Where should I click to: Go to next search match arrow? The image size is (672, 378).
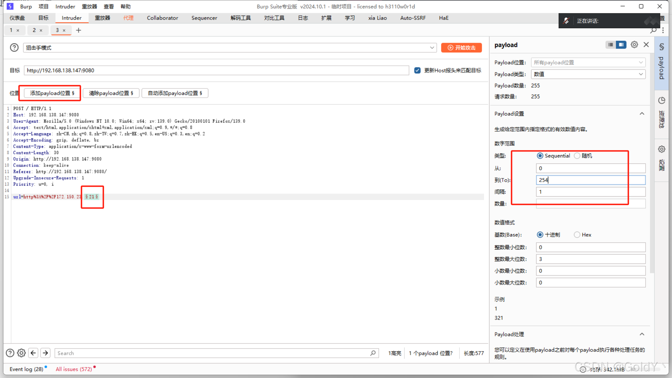[45, 353]
